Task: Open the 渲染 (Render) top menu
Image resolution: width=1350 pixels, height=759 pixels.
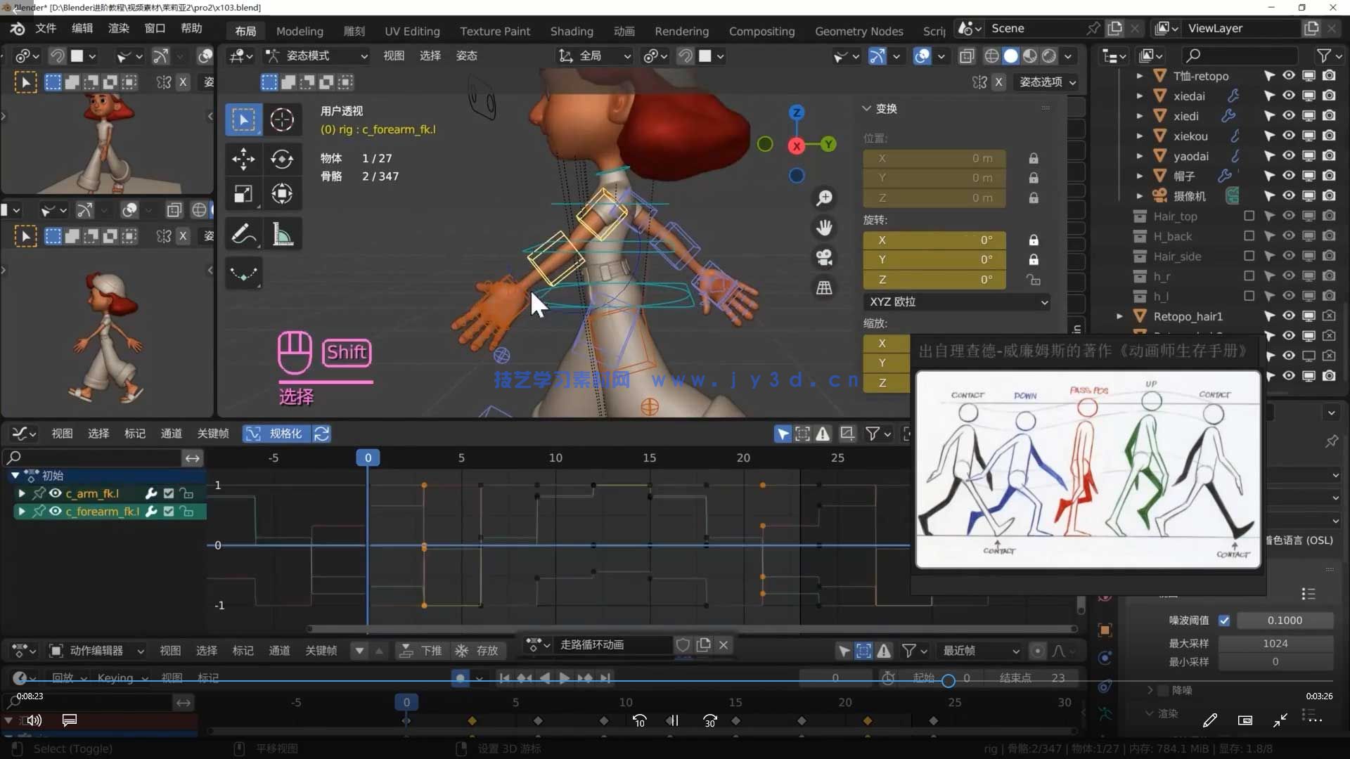Action: [118, 28]
